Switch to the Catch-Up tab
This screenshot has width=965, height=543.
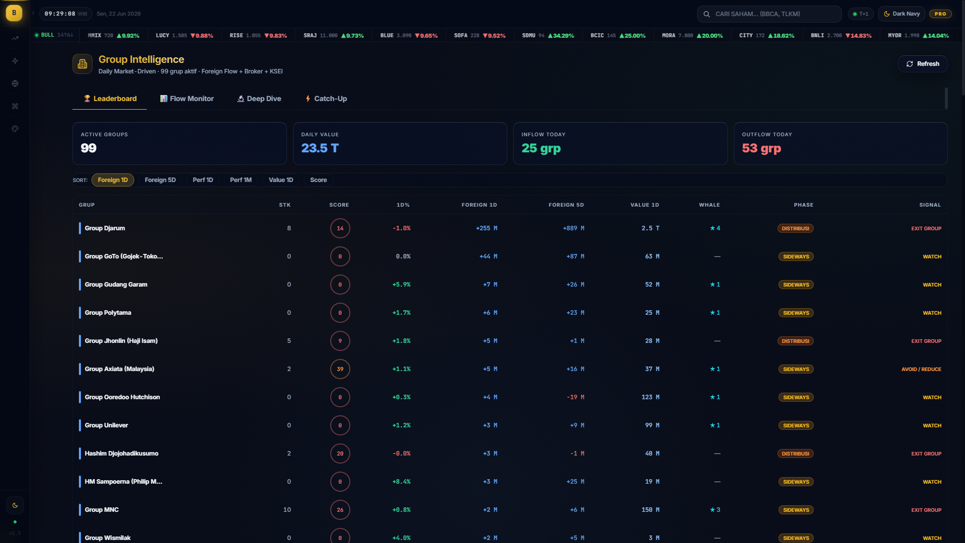pos(326,99)
